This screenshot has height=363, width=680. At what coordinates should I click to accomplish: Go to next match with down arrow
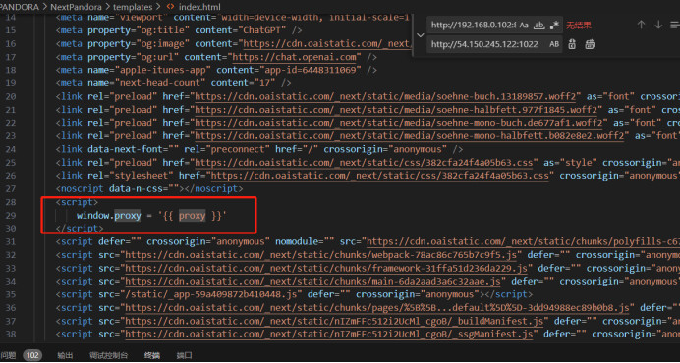click(658, 25)
